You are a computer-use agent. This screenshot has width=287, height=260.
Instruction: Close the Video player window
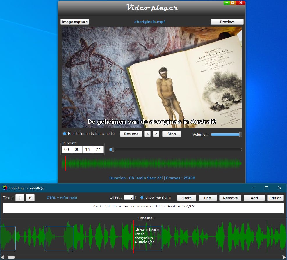pyautogui.click(x=241, y=3)
